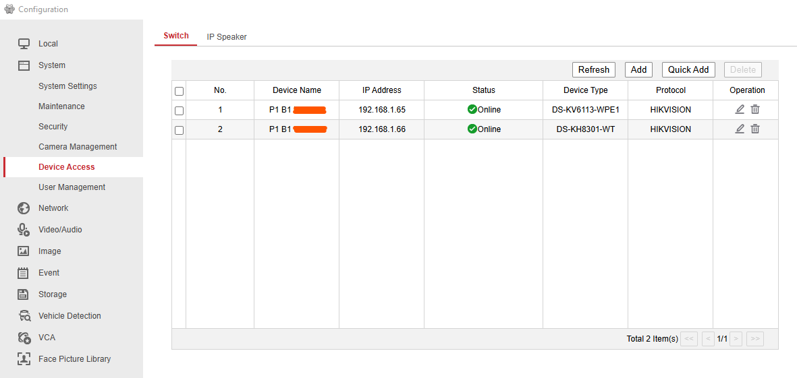Expand the Storage menu section

coord(52,294)
